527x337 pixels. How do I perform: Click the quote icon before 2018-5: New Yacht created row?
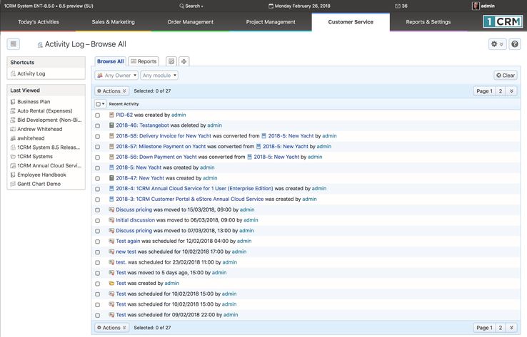111,167
